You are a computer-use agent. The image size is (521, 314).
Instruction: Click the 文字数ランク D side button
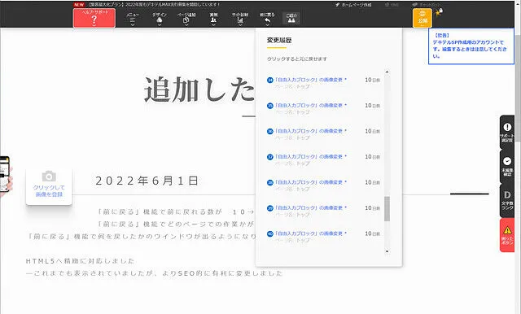click(x=507, y=200)
